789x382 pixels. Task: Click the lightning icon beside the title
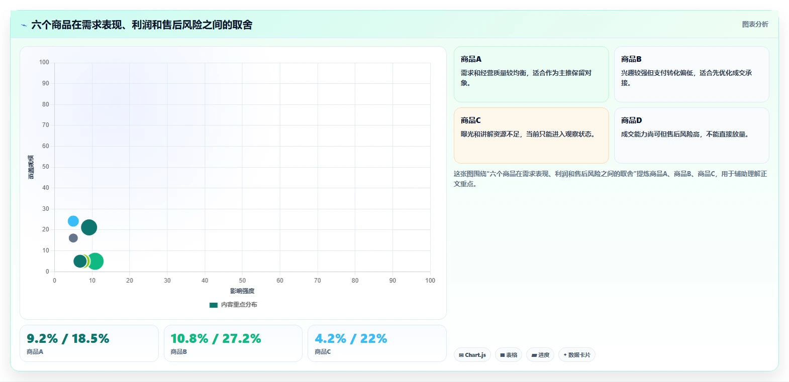coord(24,25)
